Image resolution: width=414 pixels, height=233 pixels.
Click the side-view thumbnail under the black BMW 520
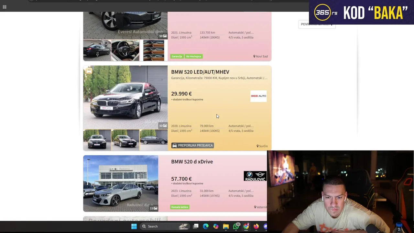[154, 140]
